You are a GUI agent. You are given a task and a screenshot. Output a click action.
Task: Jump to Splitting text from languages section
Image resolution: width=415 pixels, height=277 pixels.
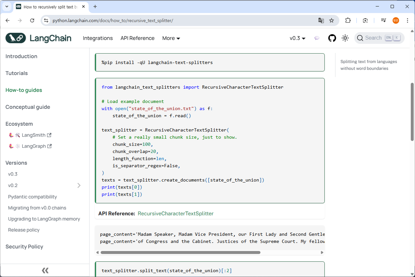pos(369,65)
